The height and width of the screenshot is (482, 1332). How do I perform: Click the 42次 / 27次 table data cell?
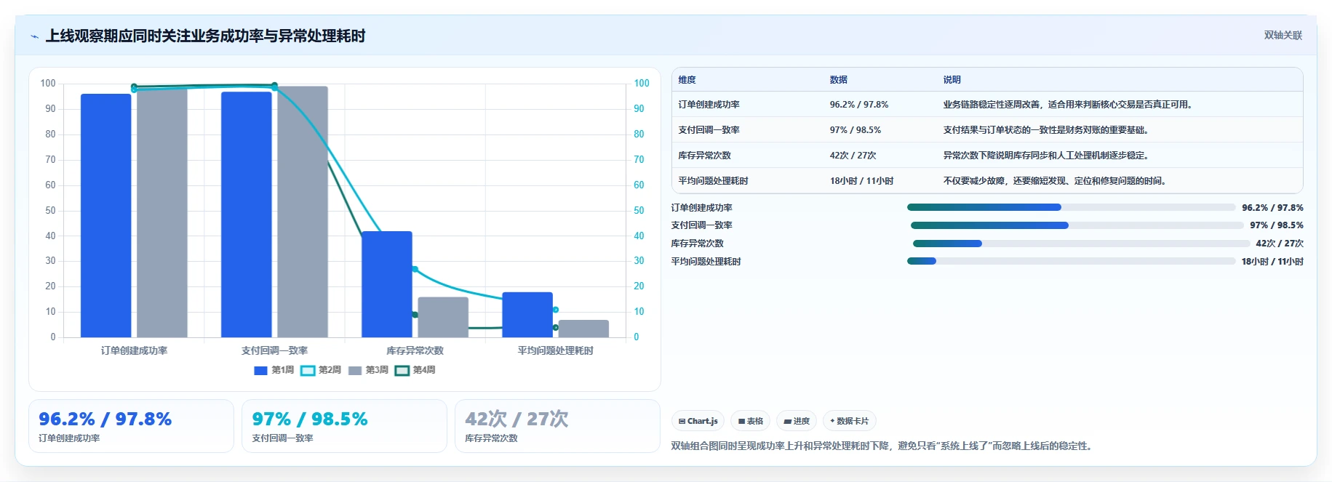[x=853, y=156]
